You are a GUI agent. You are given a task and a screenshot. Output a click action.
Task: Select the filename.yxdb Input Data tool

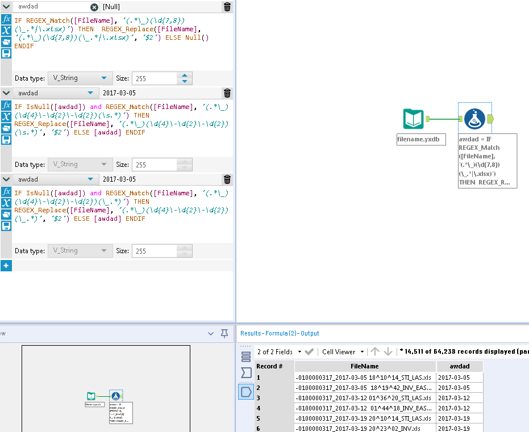413,119
